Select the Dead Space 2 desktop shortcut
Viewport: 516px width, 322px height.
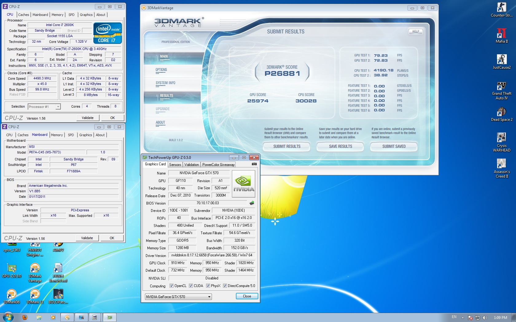pos(501,114)
